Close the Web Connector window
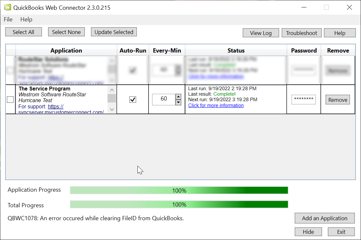 coord(349,7)
